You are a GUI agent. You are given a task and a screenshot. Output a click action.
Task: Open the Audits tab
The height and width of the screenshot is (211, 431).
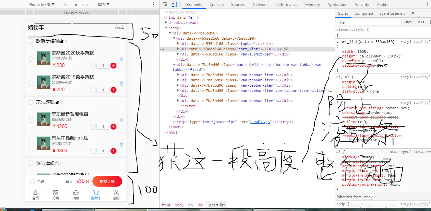point(382,5)
